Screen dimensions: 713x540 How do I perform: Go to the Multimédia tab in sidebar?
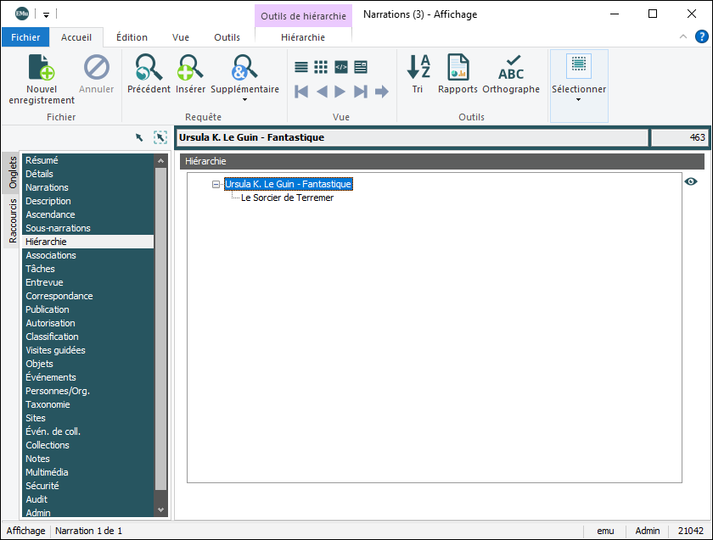pos(47,472)
